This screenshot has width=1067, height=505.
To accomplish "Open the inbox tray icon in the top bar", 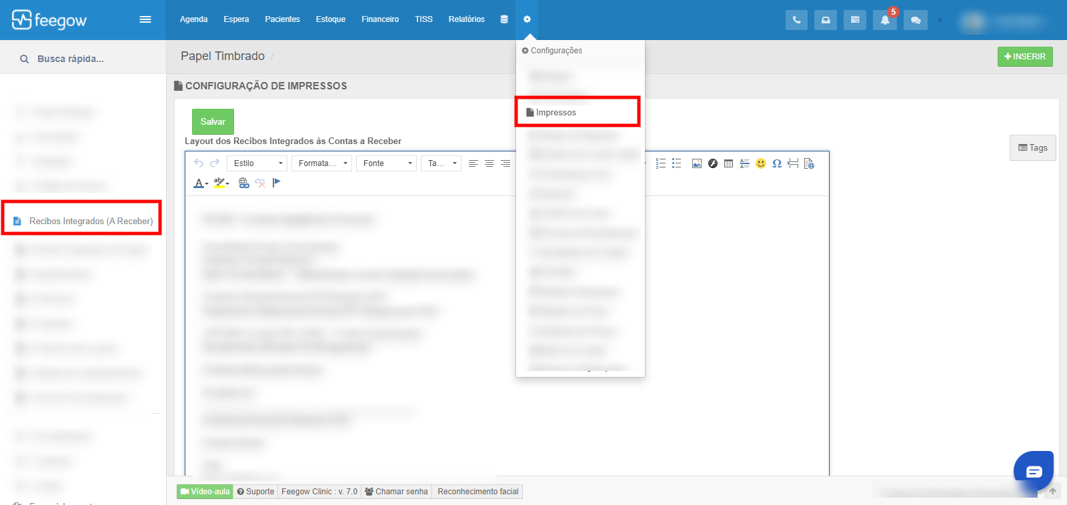I will (x=826, y=20).
